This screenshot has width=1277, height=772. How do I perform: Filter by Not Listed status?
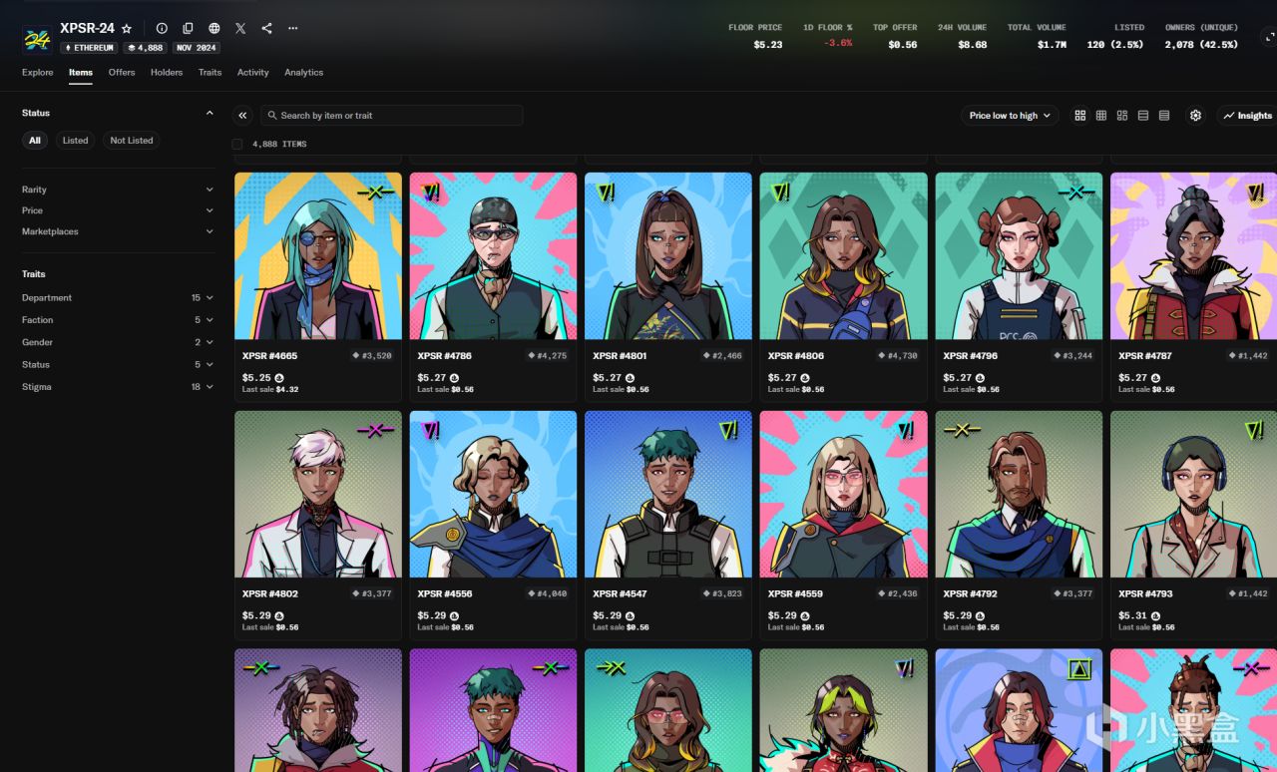[132, 141]
